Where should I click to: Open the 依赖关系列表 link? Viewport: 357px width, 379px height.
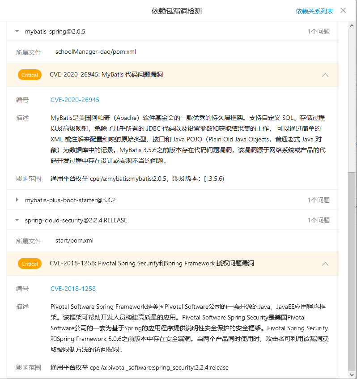coord(314,11)
